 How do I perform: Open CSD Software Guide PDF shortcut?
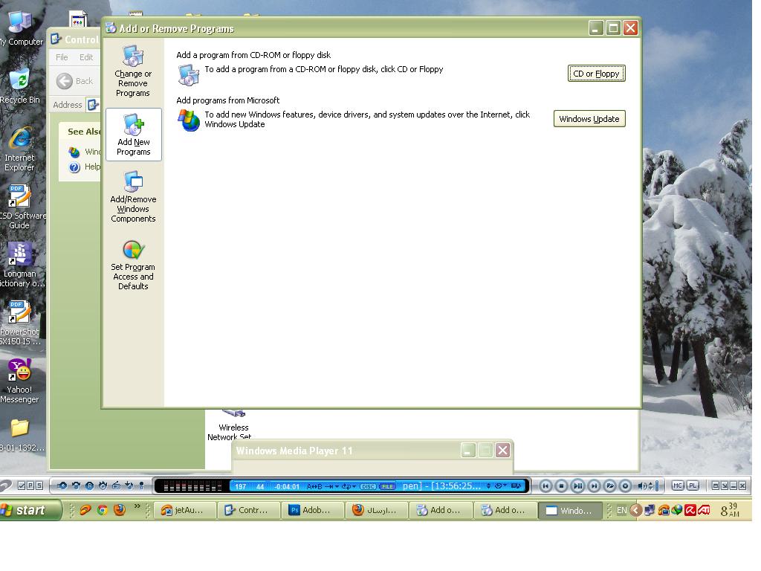point(20,207)
